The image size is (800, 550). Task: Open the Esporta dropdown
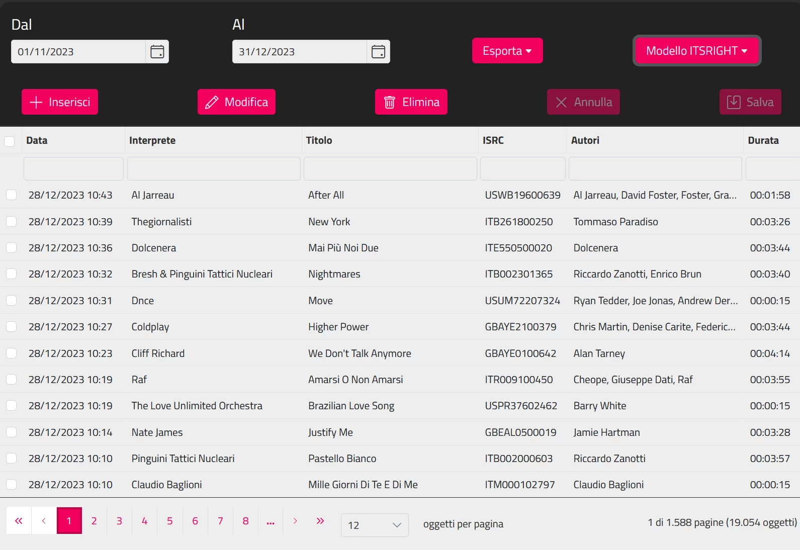pyautogui.click(x=507, y=51)
